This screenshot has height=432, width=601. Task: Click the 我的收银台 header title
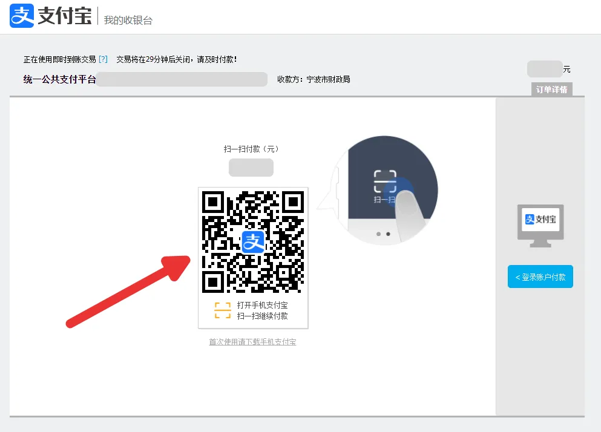coord(128,20)
